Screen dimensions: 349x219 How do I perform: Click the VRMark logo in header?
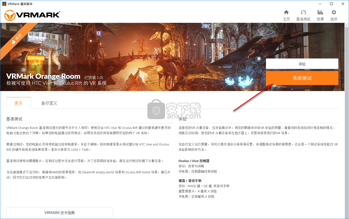click(32, 15)
